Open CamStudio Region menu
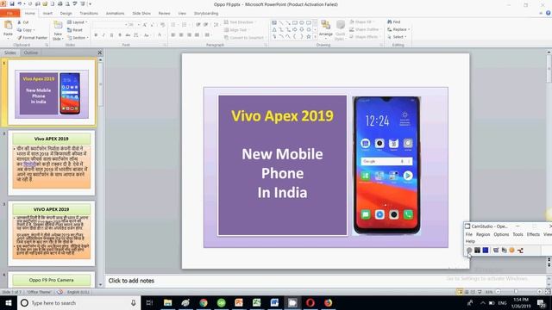The height and width of the screenshot is (310, 552). (483, 234)
